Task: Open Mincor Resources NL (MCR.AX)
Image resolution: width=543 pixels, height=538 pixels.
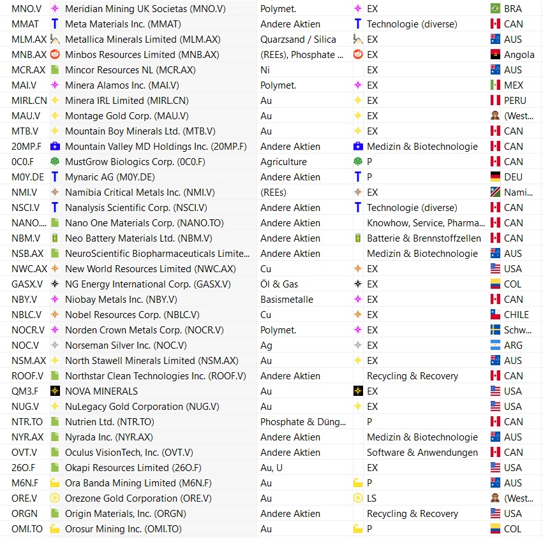Action: coord(130,70)
